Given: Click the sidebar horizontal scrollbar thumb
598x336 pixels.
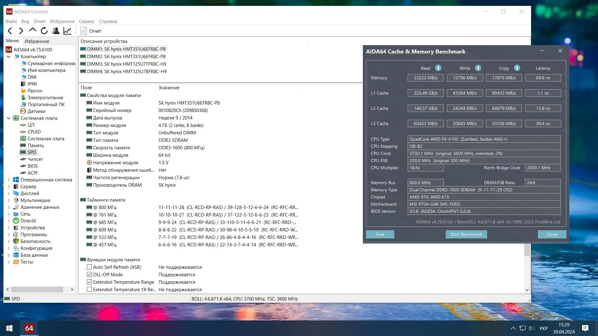Looking at the screenshot, I should coord(37,289).
